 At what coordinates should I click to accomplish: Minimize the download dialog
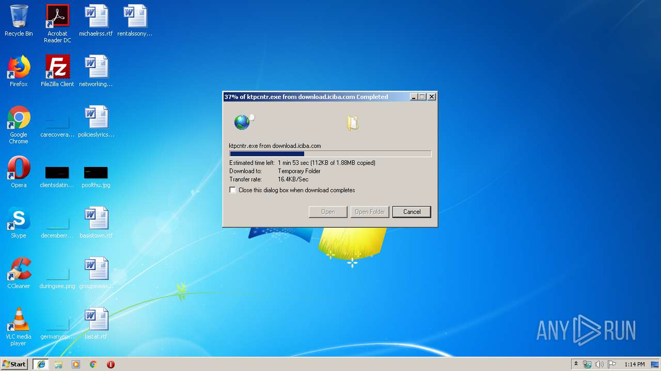[x=414, y=97]
